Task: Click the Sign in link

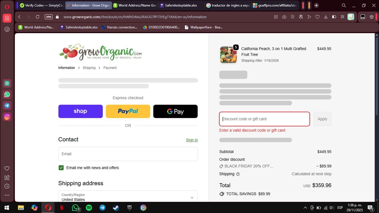Action: [x=192, y=140]
